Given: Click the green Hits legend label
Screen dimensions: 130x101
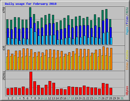Looking at the screenshot, I should 127,10.
